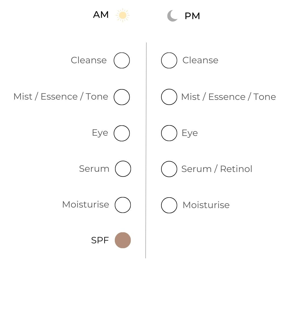Click the AM Mist / Essence / Tone label
Viewport: 291px width, 323px height.
[61, 97]
